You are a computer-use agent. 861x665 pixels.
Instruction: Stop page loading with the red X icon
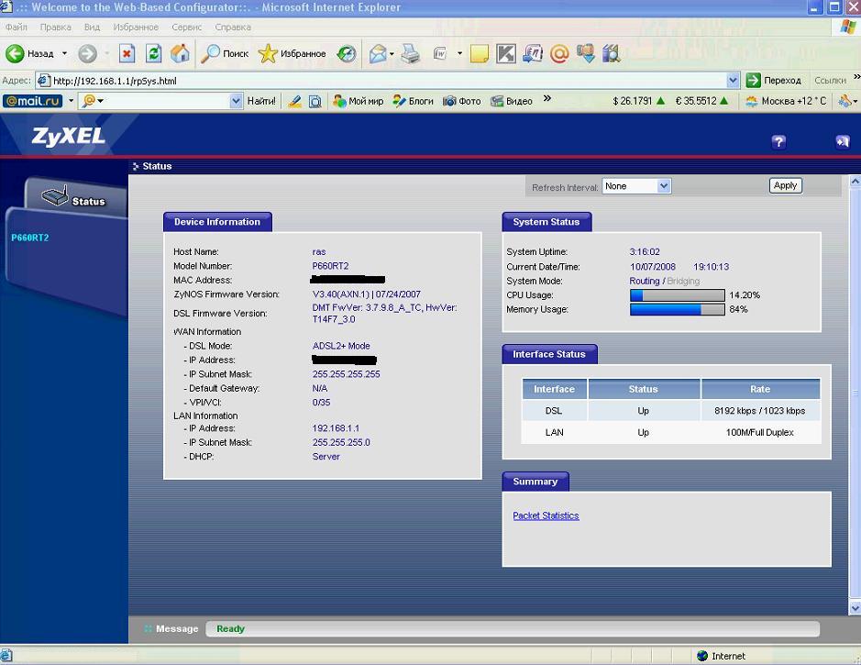point(127,54)
